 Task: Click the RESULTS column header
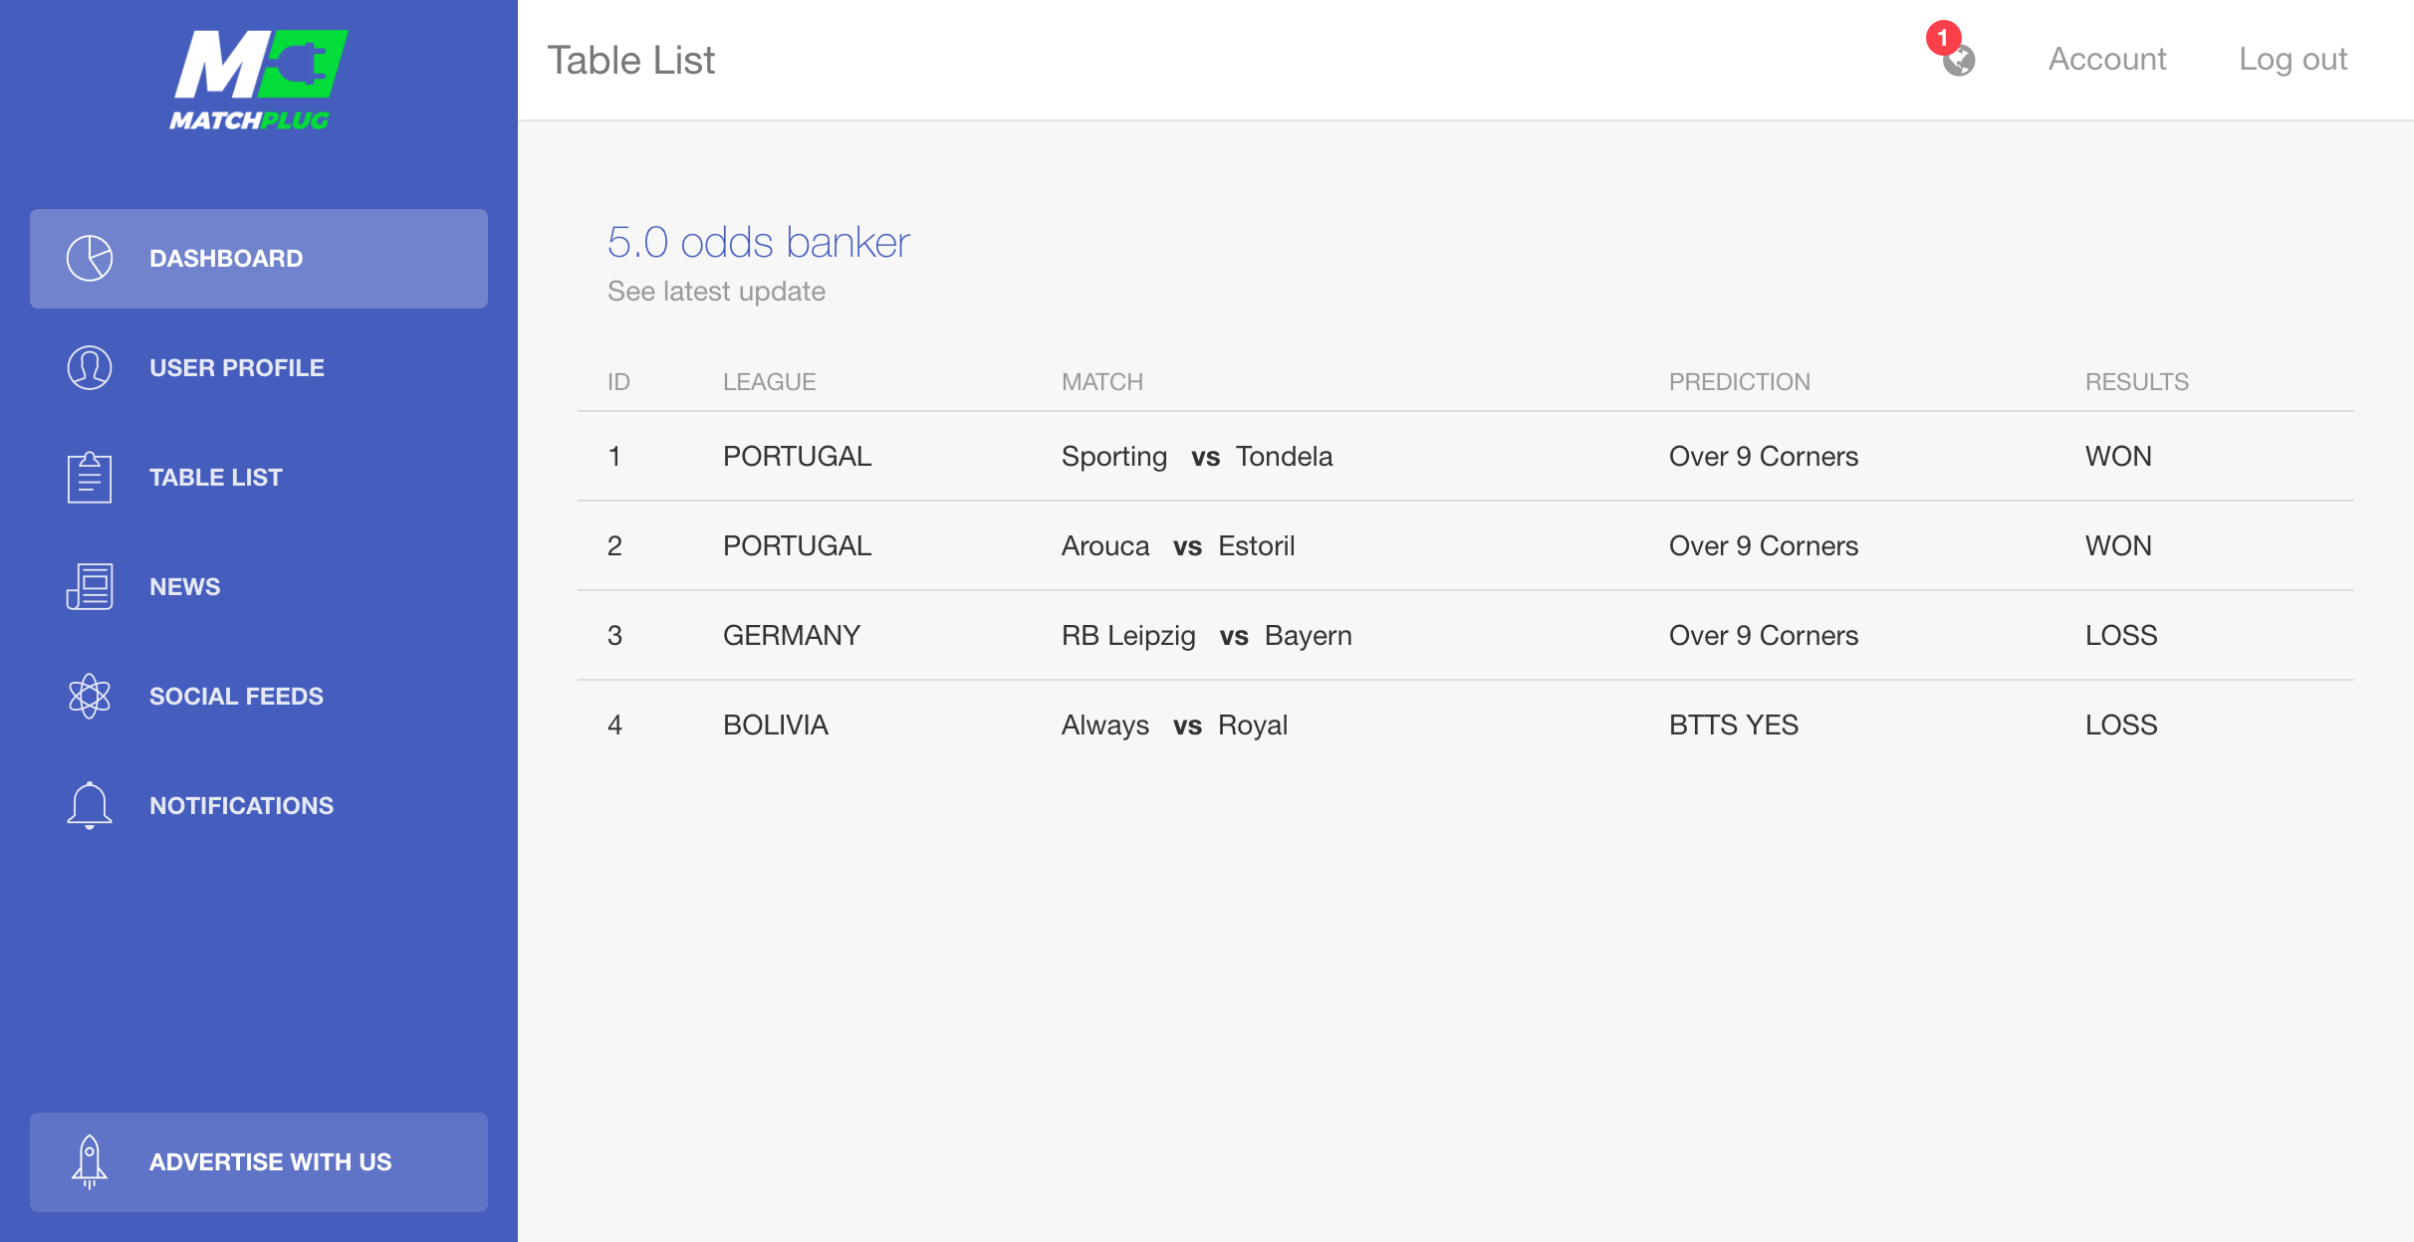pos(2137,382)
